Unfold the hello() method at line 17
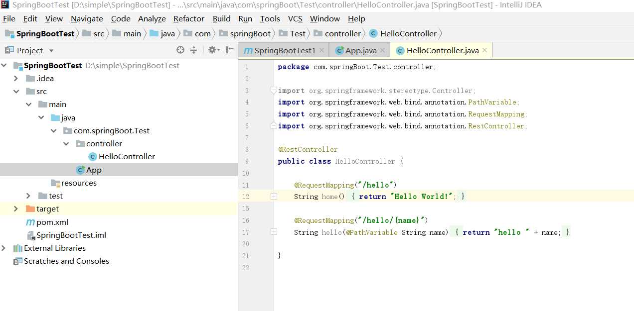This screenshot has height=311, width=634. tap(274, 232)
